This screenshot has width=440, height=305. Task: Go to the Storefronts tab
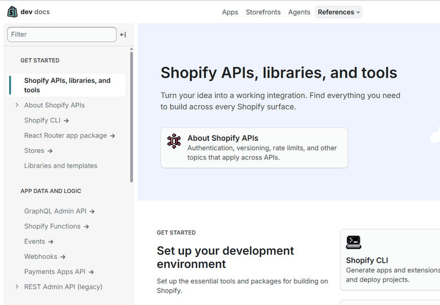(x=263, y=12)
